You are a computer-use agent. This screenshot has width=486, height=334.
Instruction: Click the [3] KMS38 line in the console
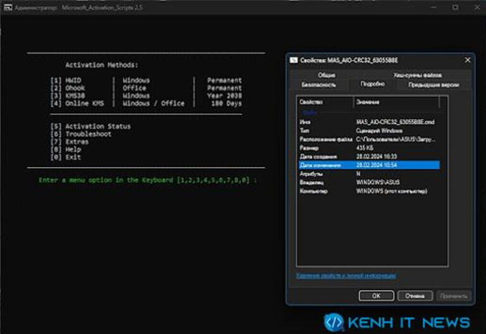point(146,96)
